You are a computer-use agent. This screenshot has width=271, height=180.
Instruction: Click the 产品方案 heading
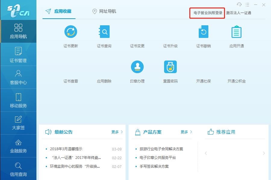152,132
